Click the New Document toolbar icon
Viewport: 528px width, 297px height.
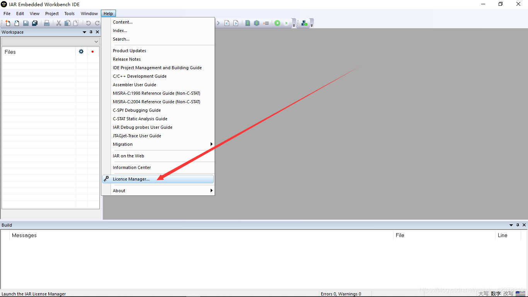[8, 23]
